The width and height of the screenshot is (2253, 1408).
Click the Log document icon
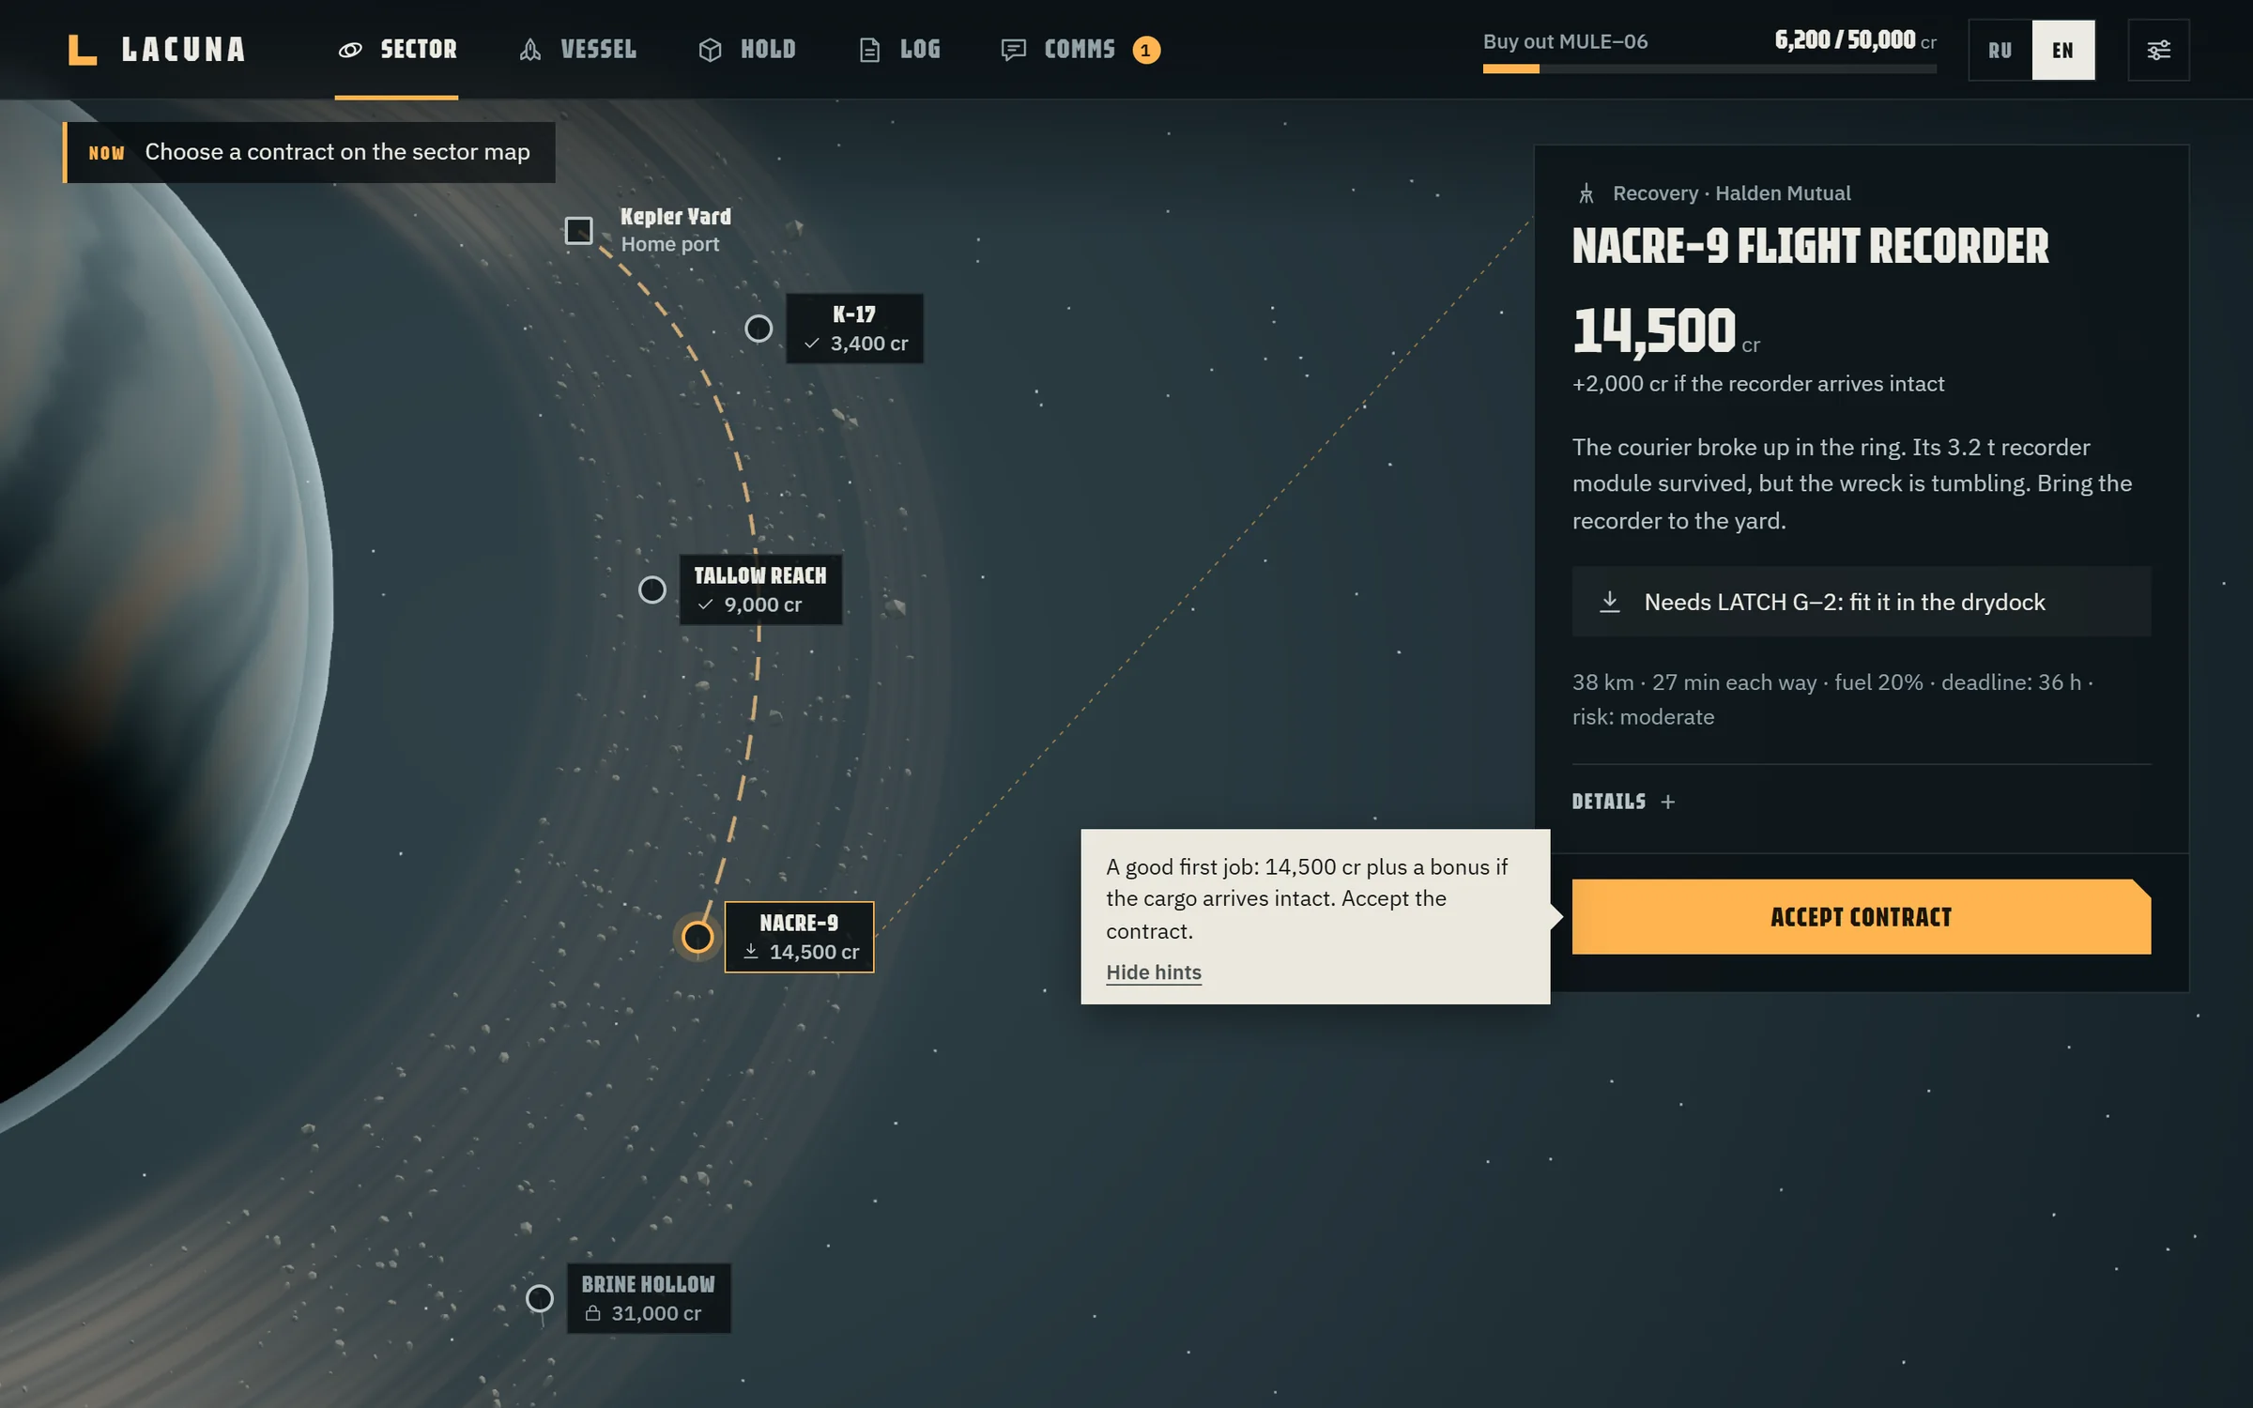click(x=870, y=50)
